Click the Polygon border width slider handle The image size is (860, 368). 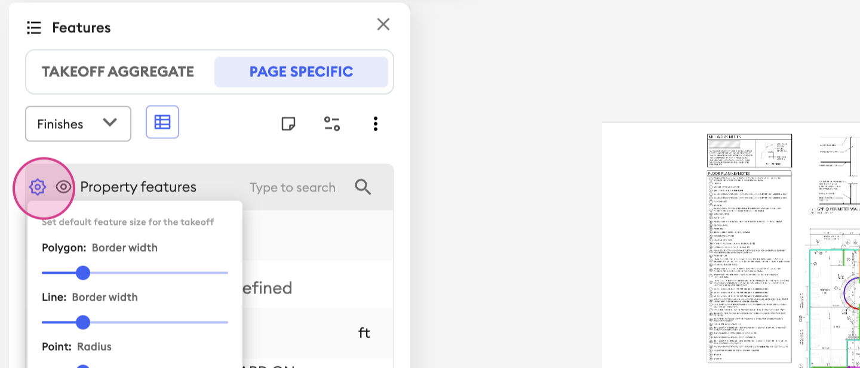83,273
